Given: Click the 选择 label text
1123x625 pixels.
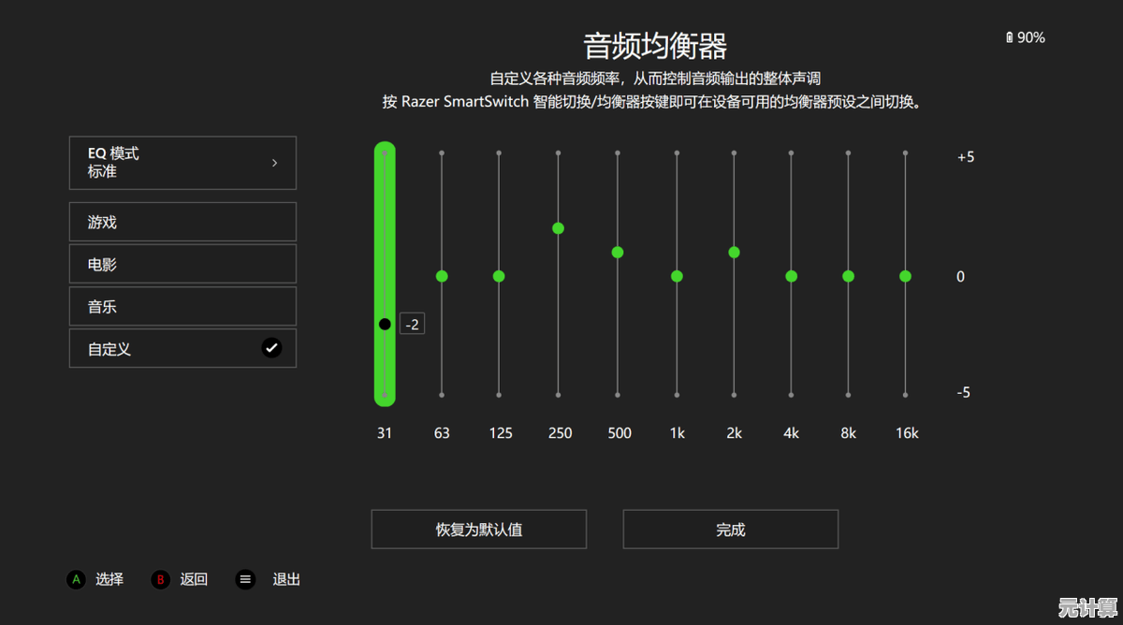Looking at the screenshot, I should click(x=109, y=580).
